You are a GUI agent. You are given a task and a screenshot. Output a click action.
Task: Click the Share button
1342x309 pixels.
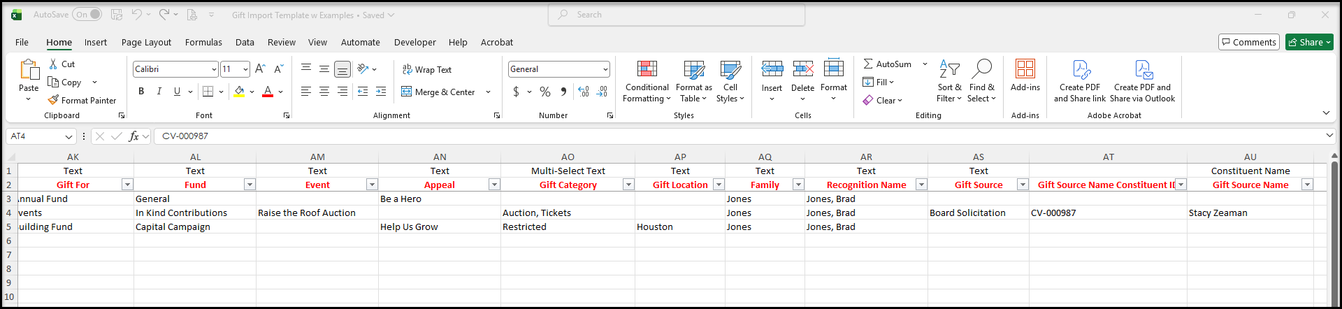(1309, 42)
